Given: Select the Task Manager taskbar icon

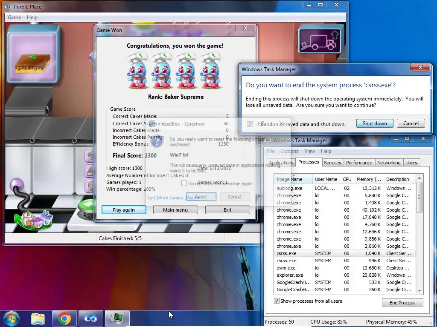Looking at the screenshot, I should (x=117, y=318).
